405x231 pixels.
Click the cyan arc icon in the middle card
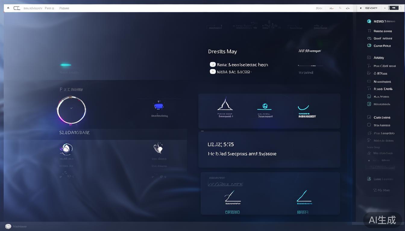pyautogui.click(x=303, y=107)
